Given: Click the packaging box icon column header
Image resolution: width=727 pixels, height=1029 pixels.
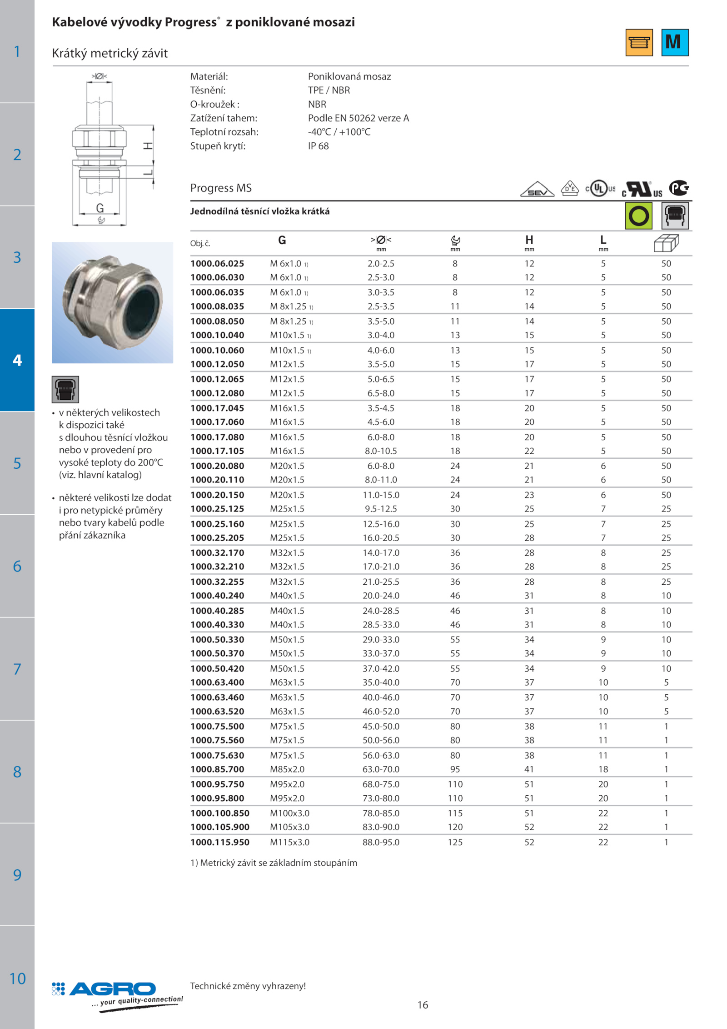Looking at the screenshot, I should pyautogui.click(x=666, y=243).
